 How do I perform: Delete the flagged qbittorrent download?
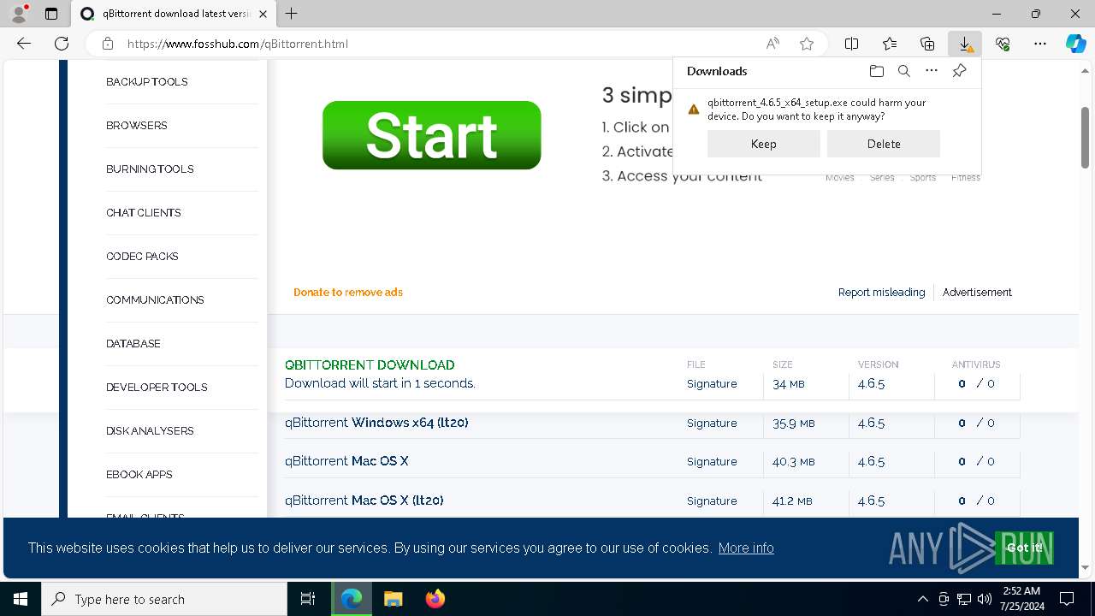click(884, 144)
